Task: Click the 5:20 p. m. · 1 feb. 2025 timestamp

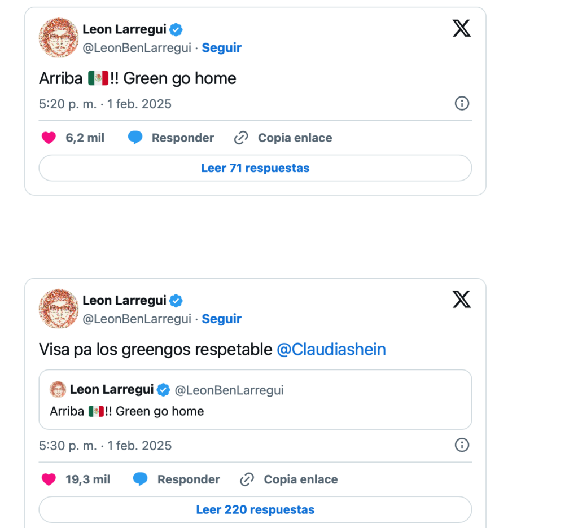Action: point(105,104)
